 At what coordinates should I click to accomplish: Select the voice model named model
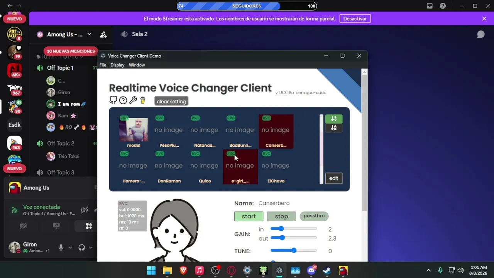(x=134, y=131)
